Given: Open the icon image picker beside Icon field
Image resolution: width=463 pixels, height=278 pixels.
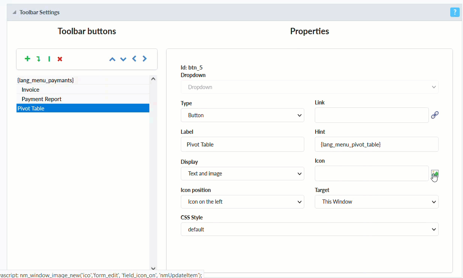Looking at the screenshot, I should (435, 174).
